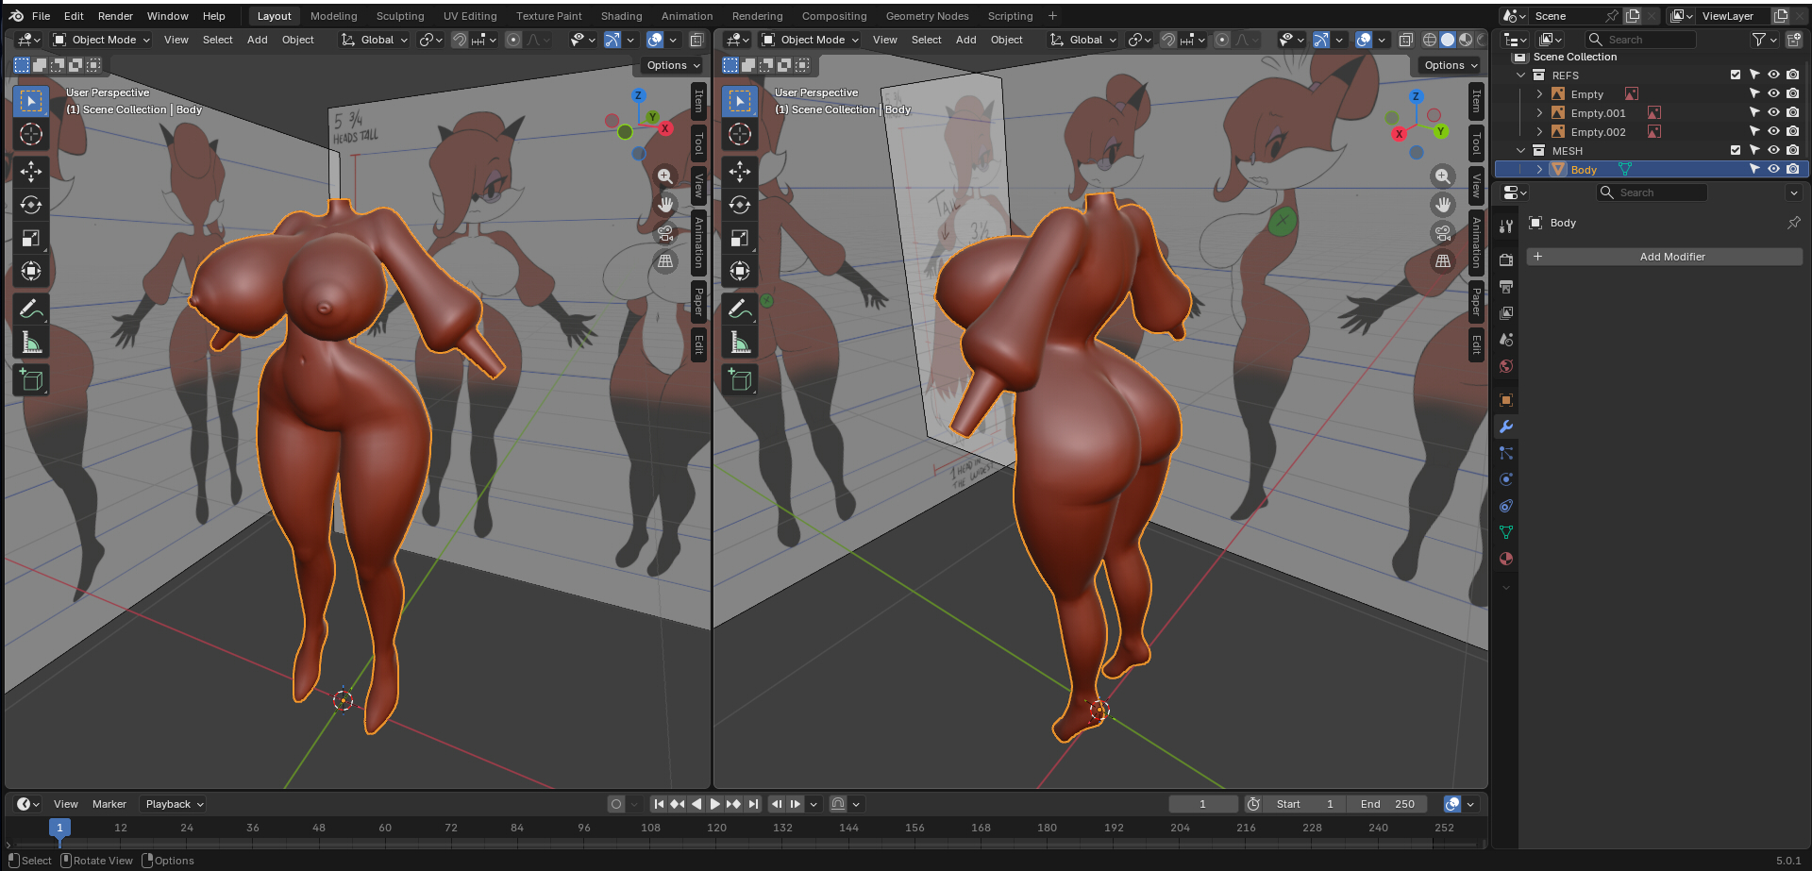Screen dimensions: 1812x871
Task: Pick the Add Cube tool in left viewport
Action: click(31, 380)
